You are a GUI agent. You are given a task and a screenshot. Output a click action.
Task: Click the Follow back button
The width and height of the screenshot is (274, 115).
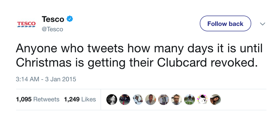225,24
